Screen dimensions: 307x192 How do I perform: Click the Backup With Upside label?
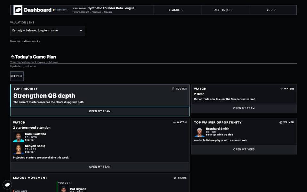(219, 135)
